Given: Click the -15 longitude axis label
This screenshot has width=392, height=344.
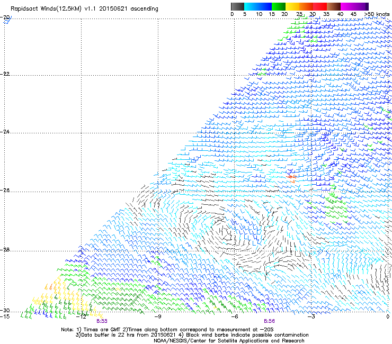Looking at the screenshot, I should coord(5,316).
